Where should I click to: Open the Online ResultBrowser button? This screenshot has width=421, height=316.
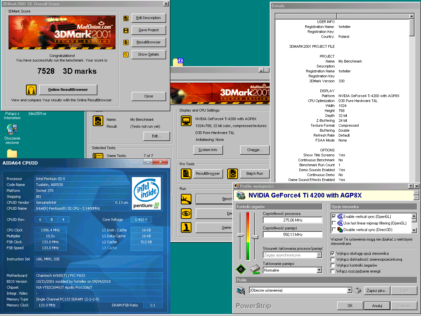(68, 90)
